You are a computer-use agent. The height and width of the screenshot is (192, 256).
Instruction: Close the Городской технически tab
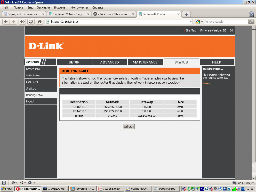coord(43,14)
